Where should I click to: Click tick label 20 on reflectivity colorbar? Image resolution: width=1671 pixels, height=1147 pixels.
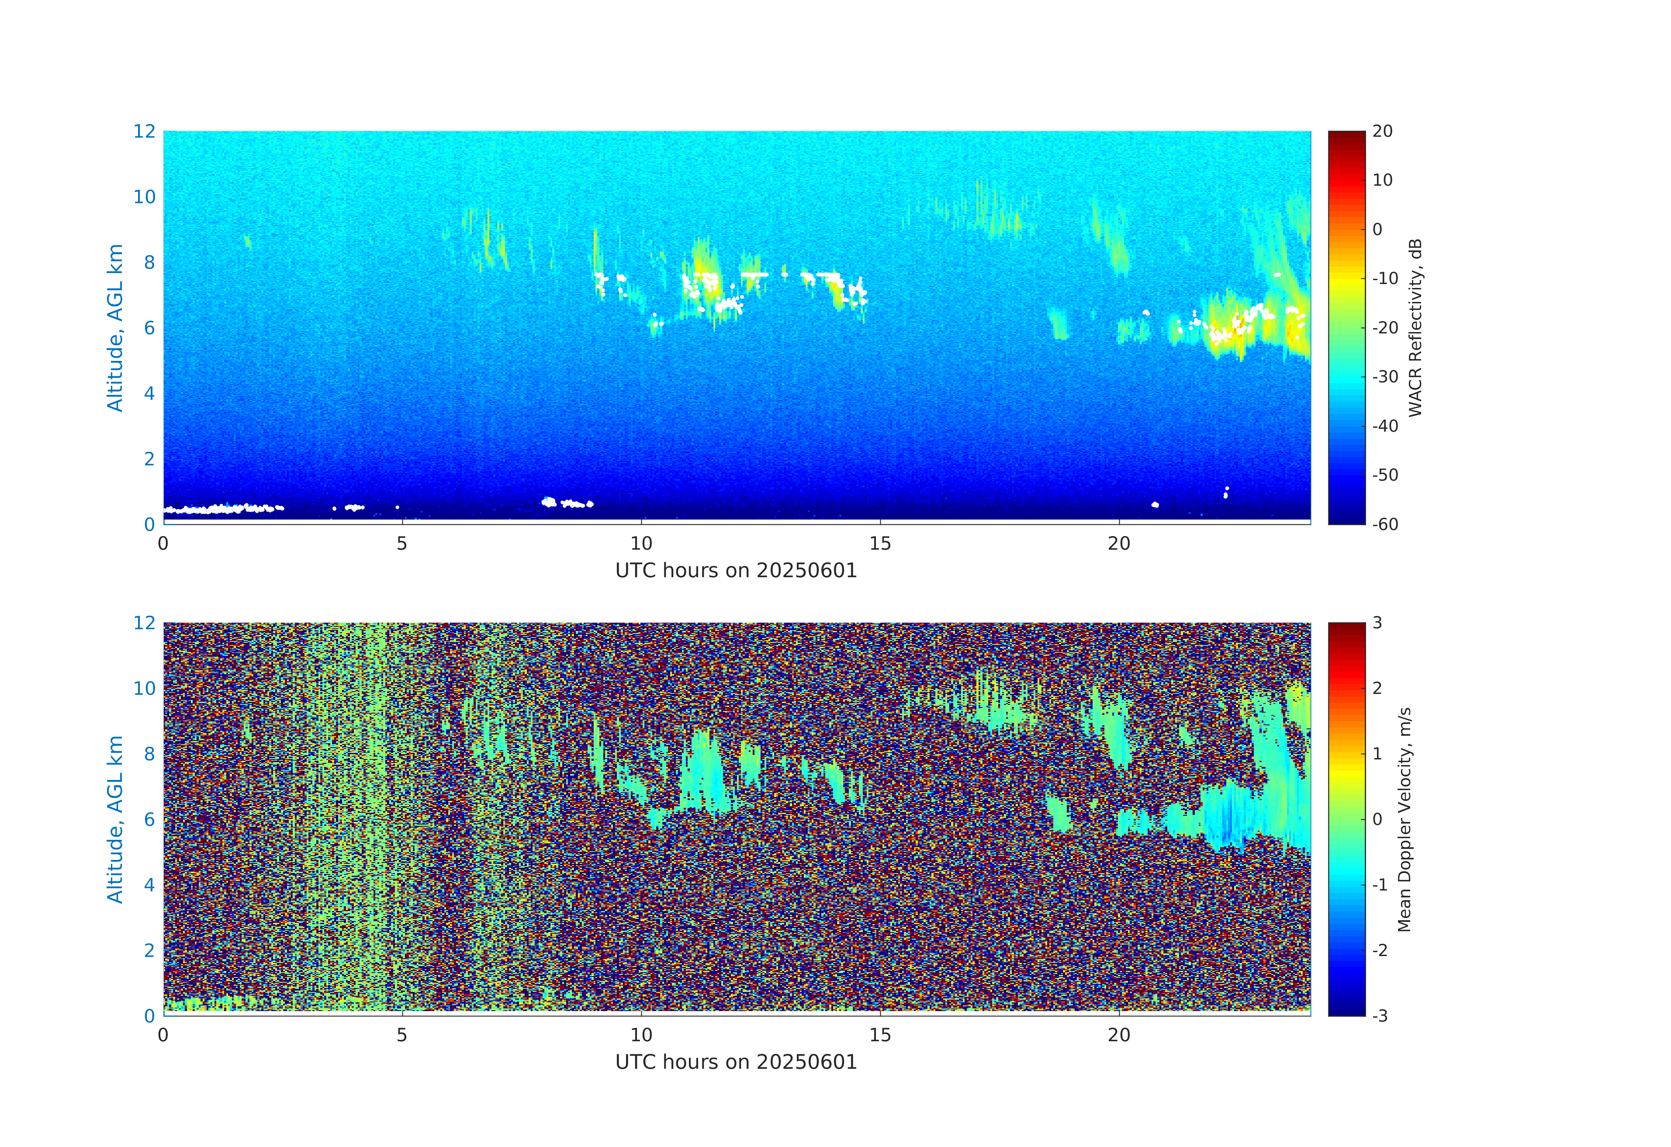point(1382,131)
